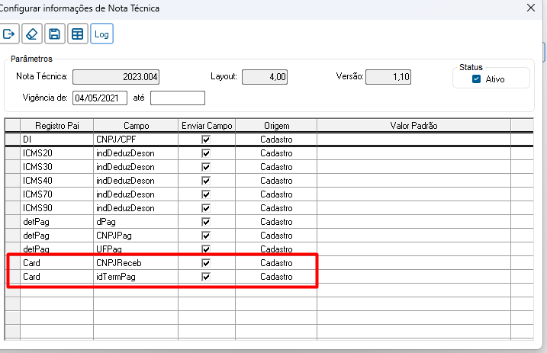Click the Campo column header
The image size is (547, 353).
(136, 125)
